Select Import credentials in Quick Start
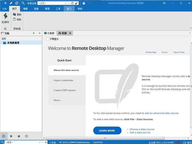Screen dimensions: 192x144 click(x=67, y=80)
